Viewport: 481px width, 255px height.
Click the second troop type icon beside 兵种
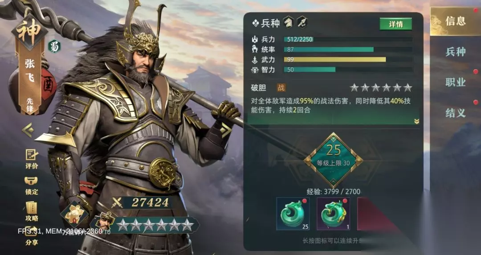[302, 22]
